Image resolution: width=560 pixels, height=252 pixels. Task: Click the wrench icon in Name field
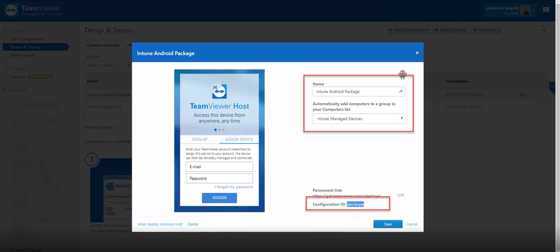[x=401, y=92]
